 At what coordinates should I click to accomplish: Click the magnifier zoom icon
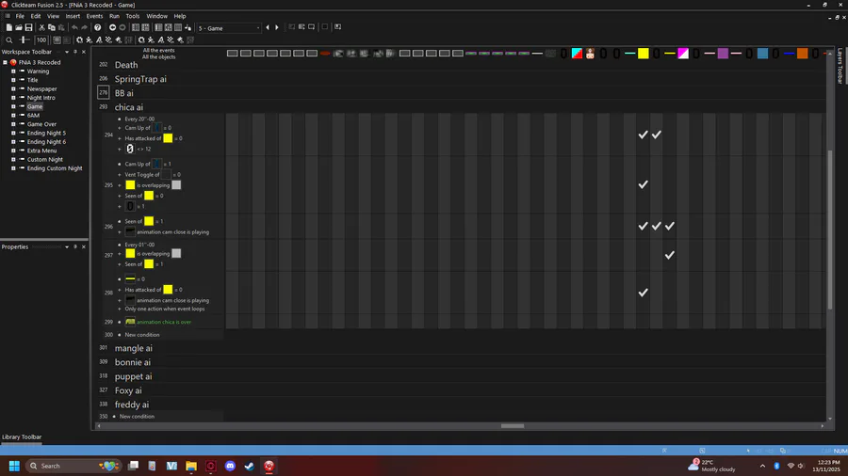9,40
